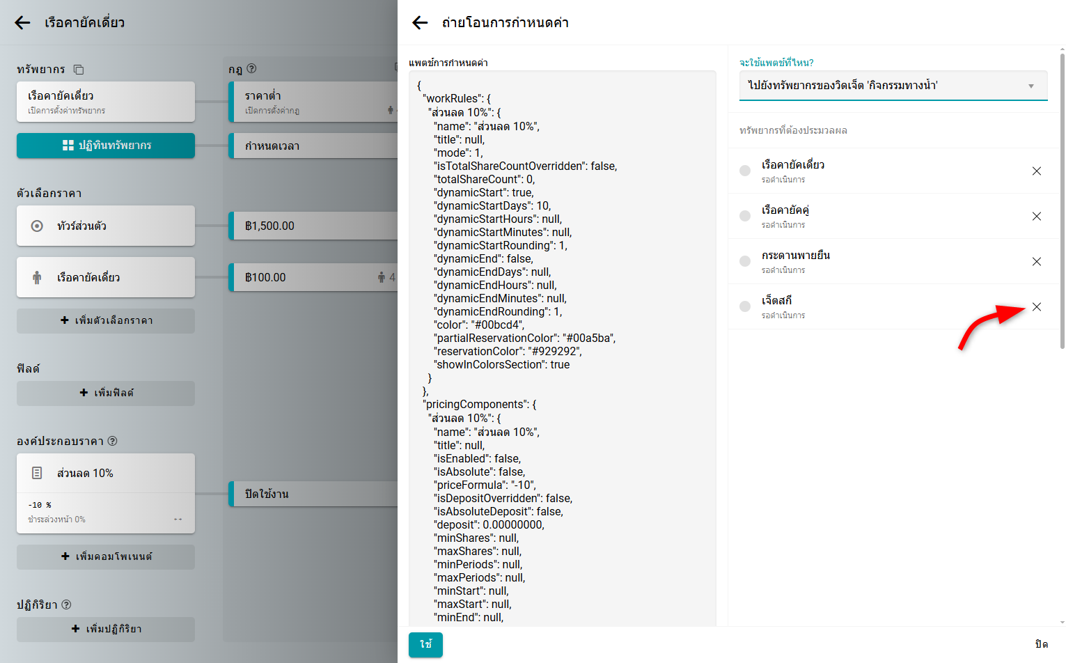Open help icon beside องค์ประกอบราคา
The width and height of the screenshot is (1066, 663).
(113, 441)
